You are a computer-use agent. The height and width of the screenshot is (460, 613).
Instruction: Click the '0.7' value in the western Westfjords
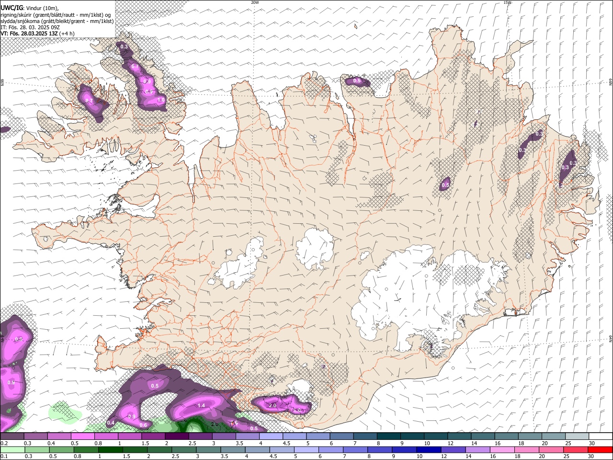[x=89, y=101]
